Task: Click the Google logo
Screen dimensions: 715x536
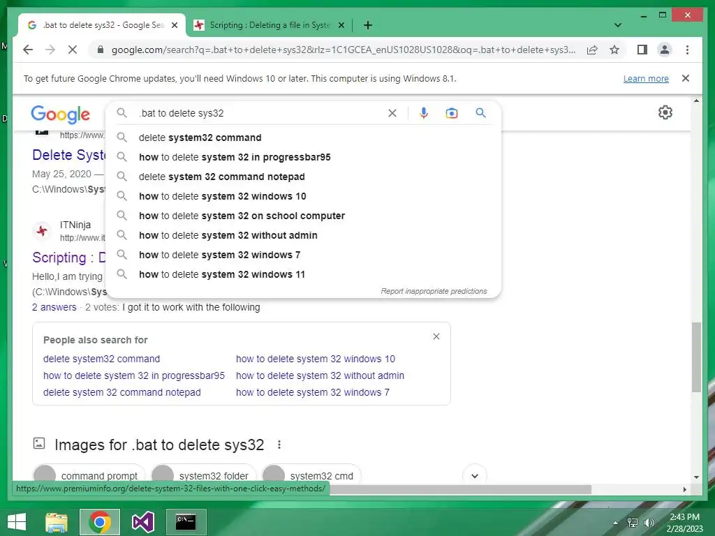Action: coord(60,114)
